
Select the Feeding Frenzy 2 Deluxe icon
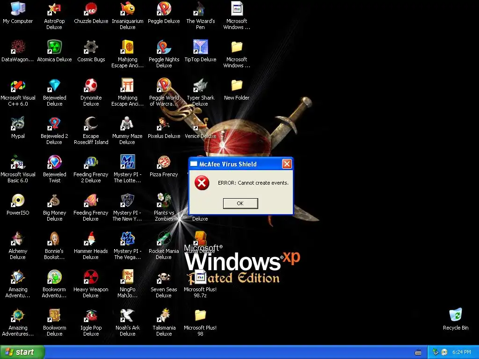(x=91, y=162)
